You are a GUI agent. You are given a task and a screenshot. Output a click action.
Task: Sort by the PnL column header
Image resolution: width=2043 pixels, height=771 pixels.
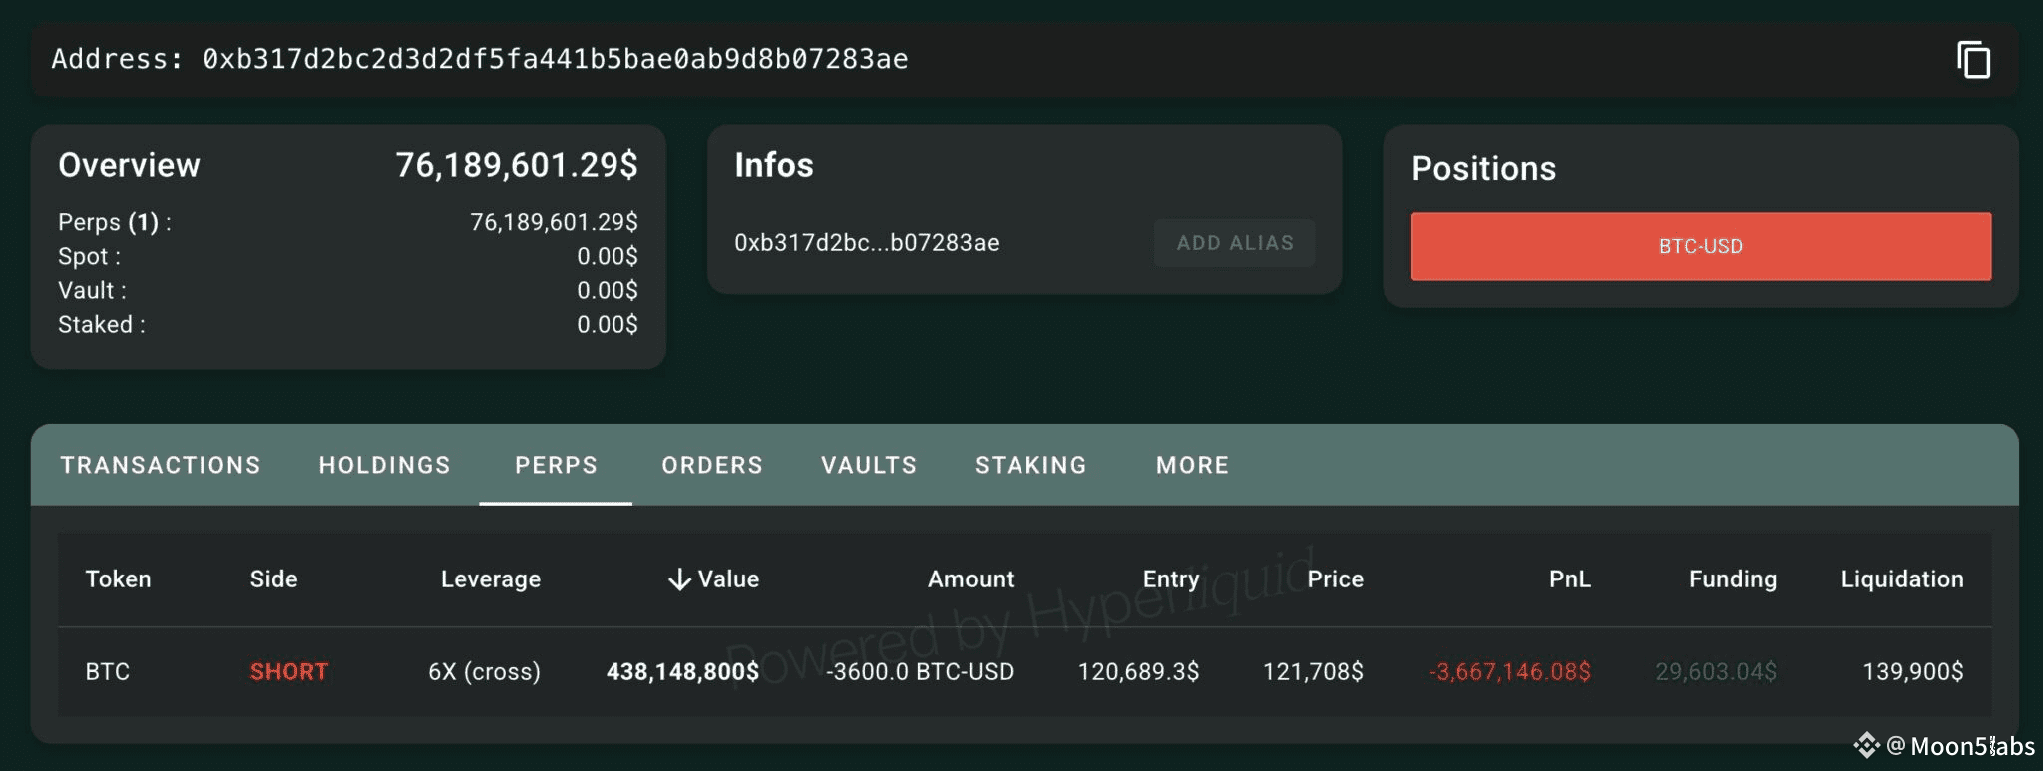click(1569, 579)
